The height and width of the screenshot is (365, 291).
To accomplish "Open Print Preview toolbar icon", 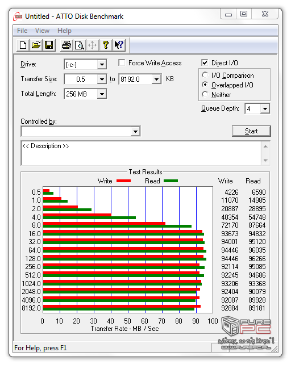I will 80,45.
